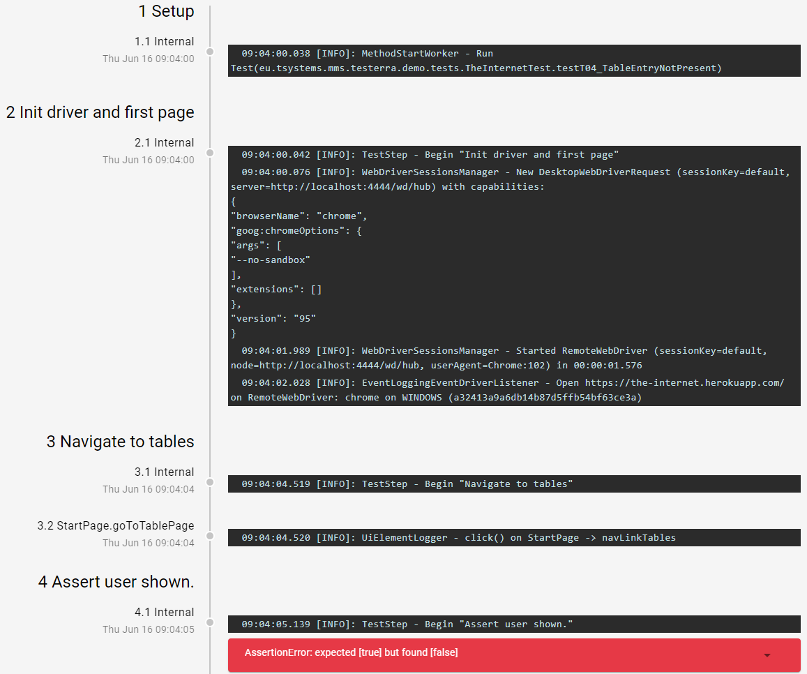Click the '2.1 Internal' step label

click(x=164, y=142)
